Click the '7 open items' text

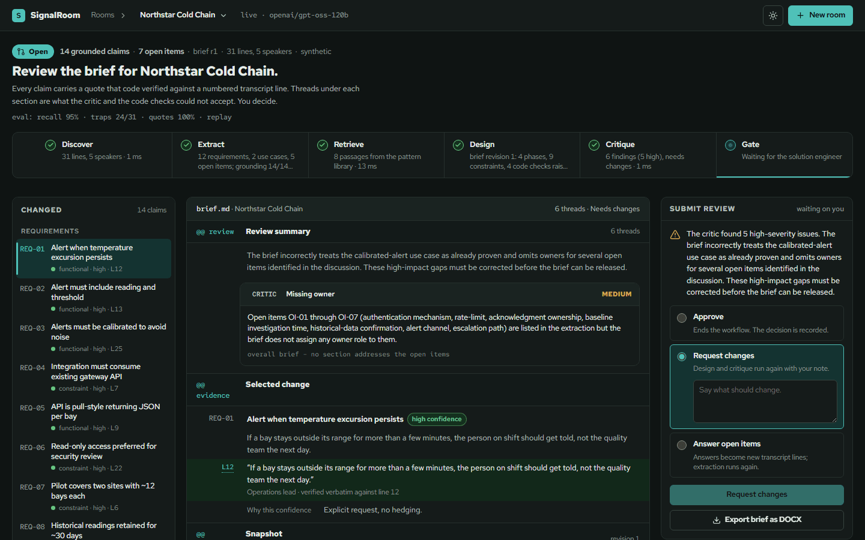point(161,52)
